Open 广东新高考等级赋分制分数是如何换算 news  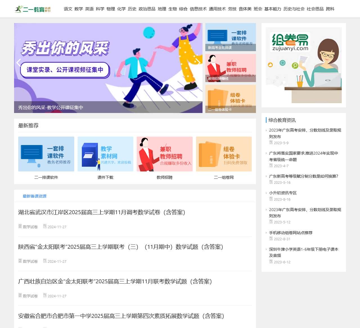click(304, 176)
